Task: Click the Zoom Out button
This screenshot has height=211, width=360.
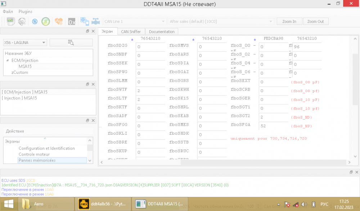Action: tap(316, 21)
